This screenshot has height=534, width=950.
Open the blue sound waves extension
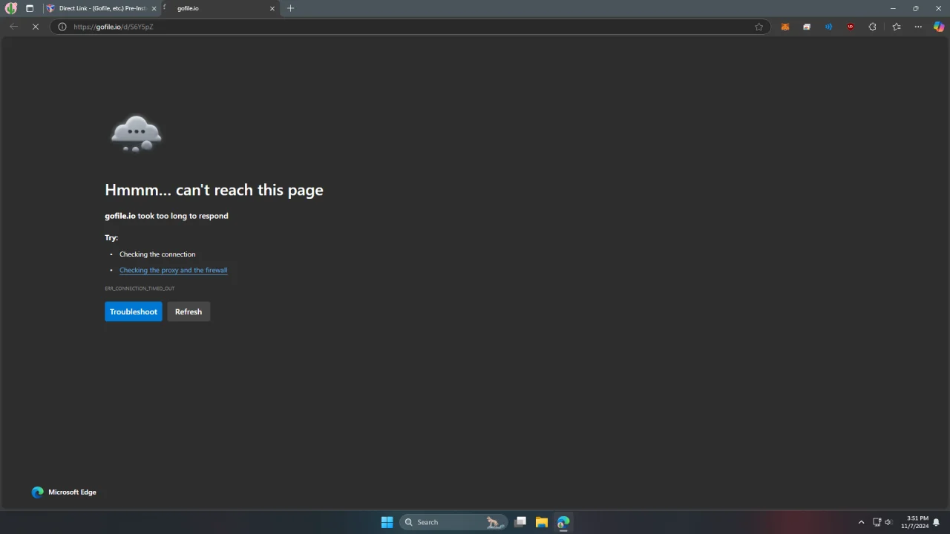pyautogui.click(x=828, y=27)
